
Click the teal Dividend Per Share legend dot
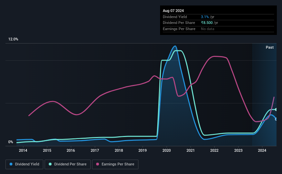[x=50, y=164]
